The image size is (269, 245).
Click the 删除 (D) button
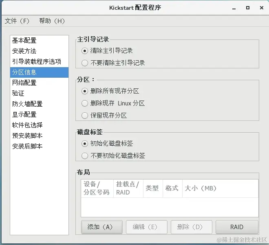pos(192,227)
